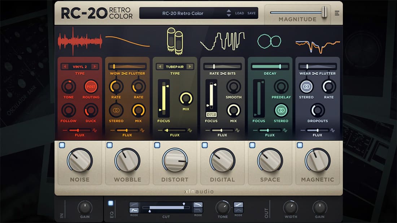The width and height of the screenshot is (397, 223).
Task: Toggle the Space module power checkbox
Action: click(x=252, y=145)
